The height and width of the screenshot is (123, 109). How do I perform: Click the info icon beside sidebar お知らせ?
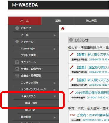pos(17,28)
